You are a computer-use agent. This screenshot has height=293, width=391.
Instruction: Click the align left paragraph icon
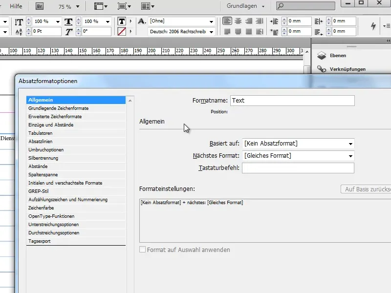[227, 21]
